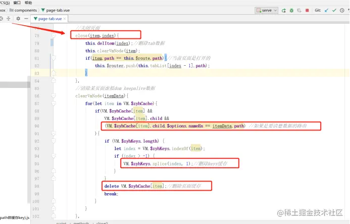Click line number 78 in gutter
This screenshot has height=224, width=350.
click(x=37, y=35)
